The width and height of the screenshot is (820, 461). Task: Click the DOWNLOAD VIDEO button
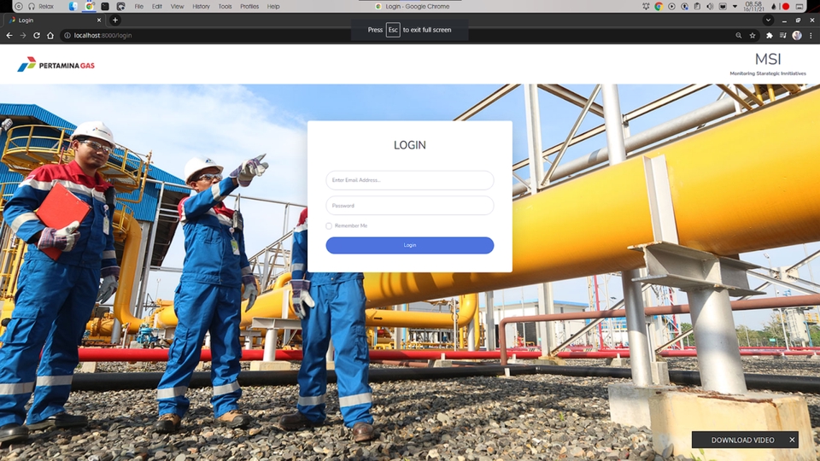(742, 441)
